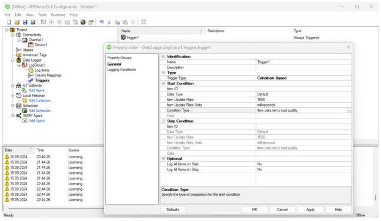
Task: Select the Connectivity tree icon
Action: click(19, 35)
